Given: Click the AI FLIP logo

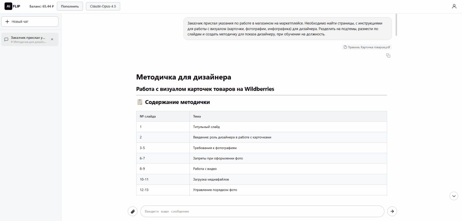Looking at the screenshot, I should pos(12,6).
